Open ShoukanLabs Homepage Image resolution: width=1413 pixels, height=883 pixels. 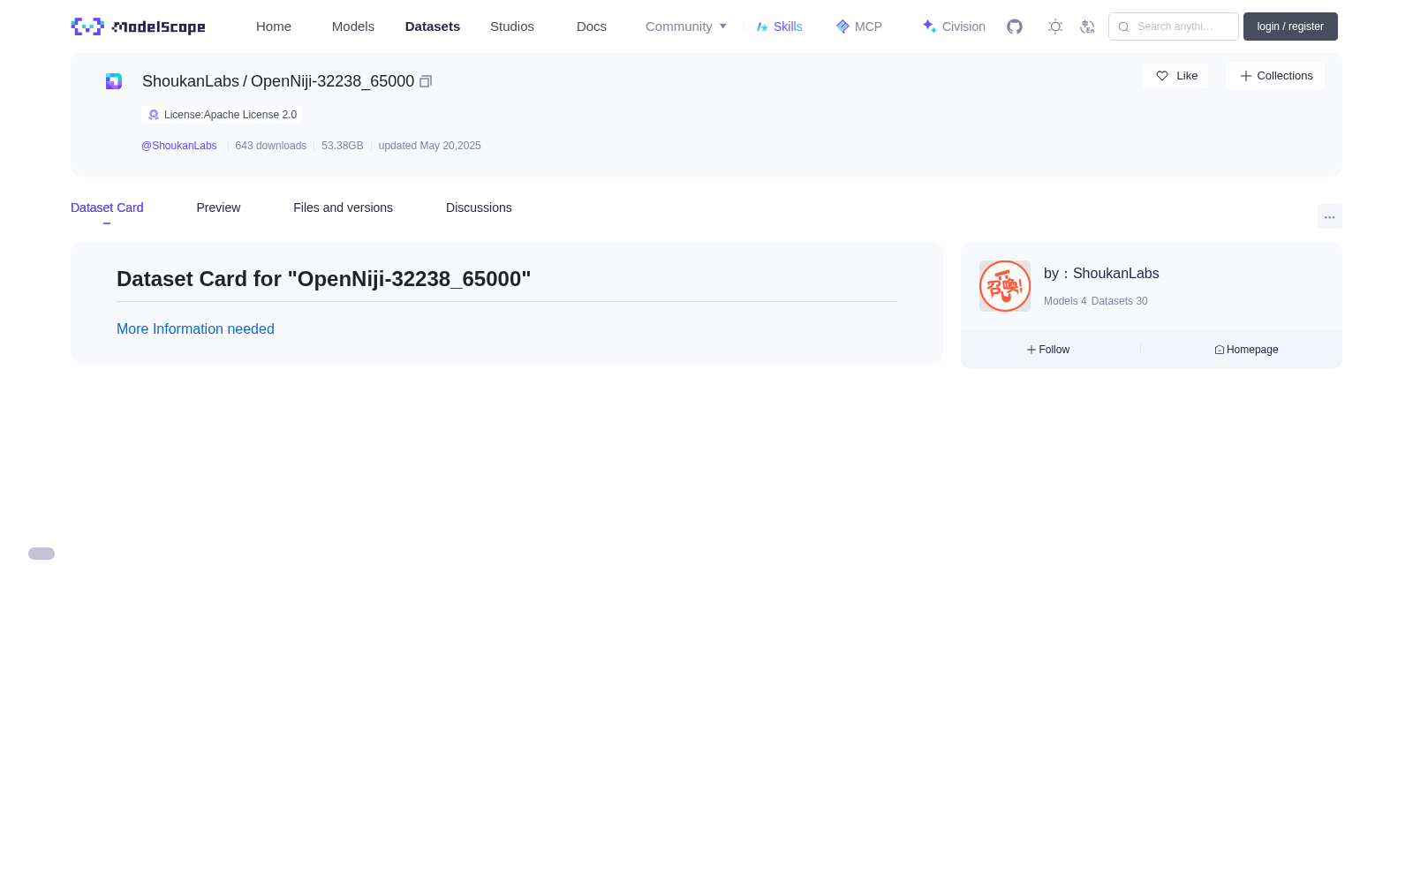(x=1246, y=350)
